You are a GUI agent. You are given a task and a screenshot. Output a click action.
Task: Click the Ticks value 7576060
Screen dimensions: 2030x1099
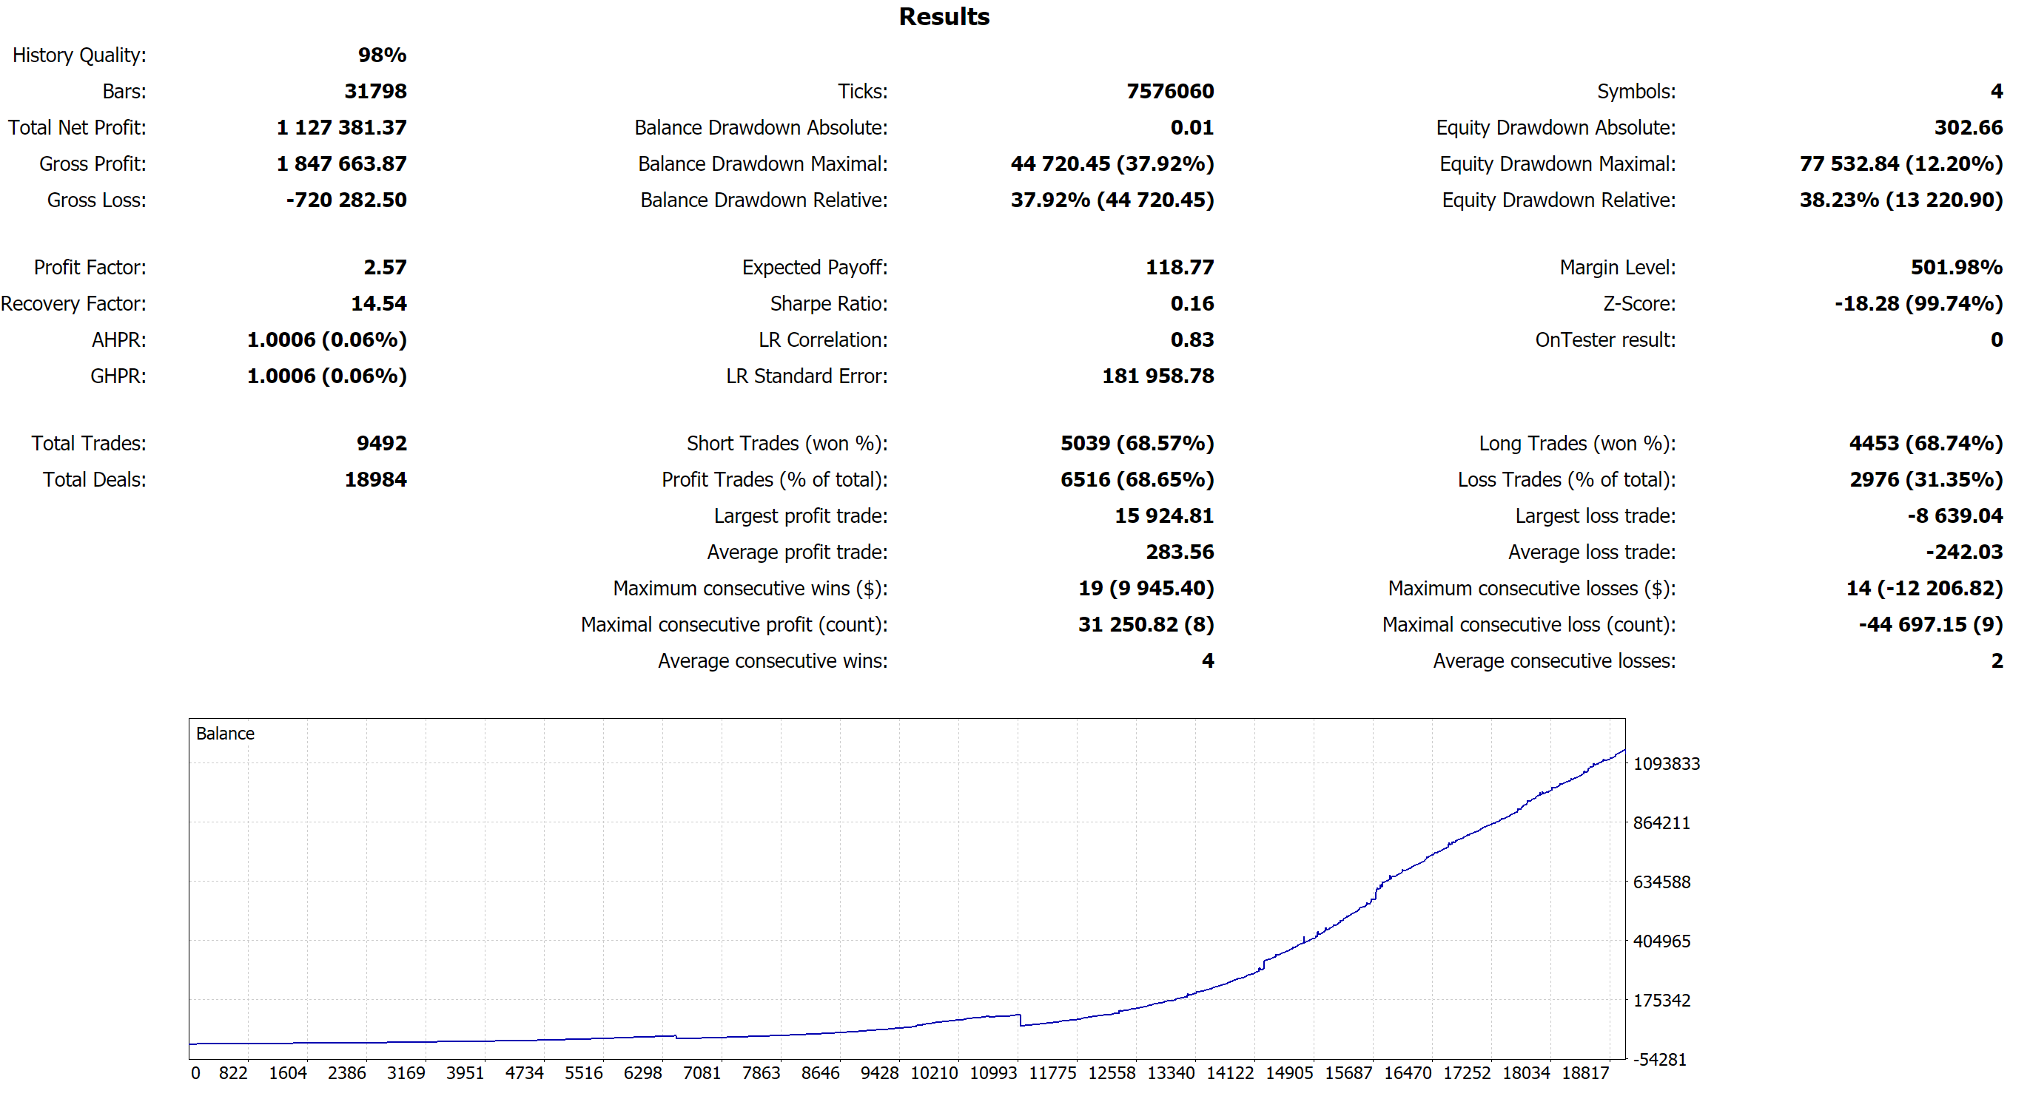[x=1169, y=91]
